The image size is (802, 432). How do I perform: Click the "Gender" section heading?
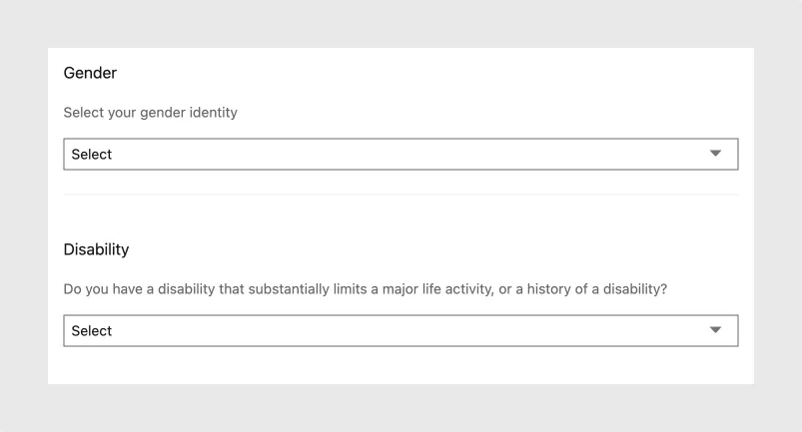point(90,73)
